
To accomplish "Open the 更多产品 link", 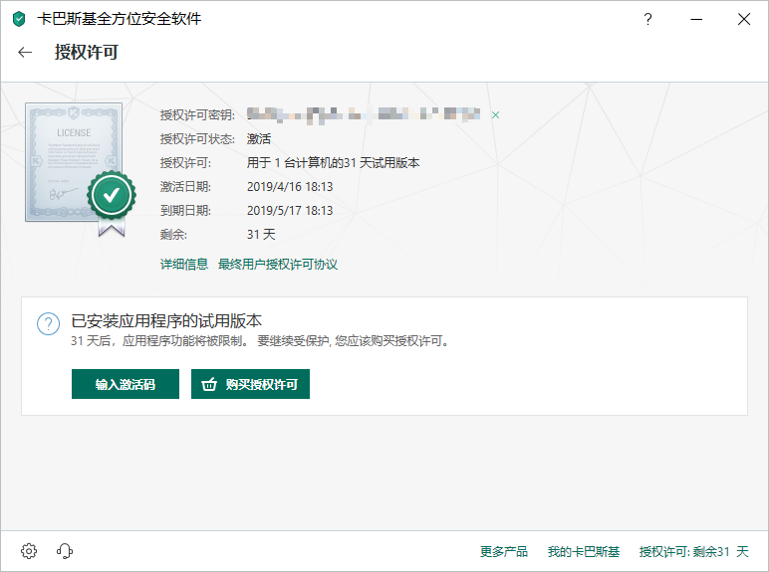I will 504,551.
